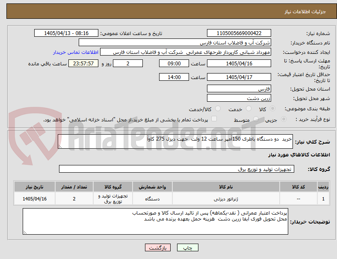Image resolution: width=337 pixels, height=259 pixels.
Task: Select the متوسط purchase type radio
Action: (x=256, y=119)
